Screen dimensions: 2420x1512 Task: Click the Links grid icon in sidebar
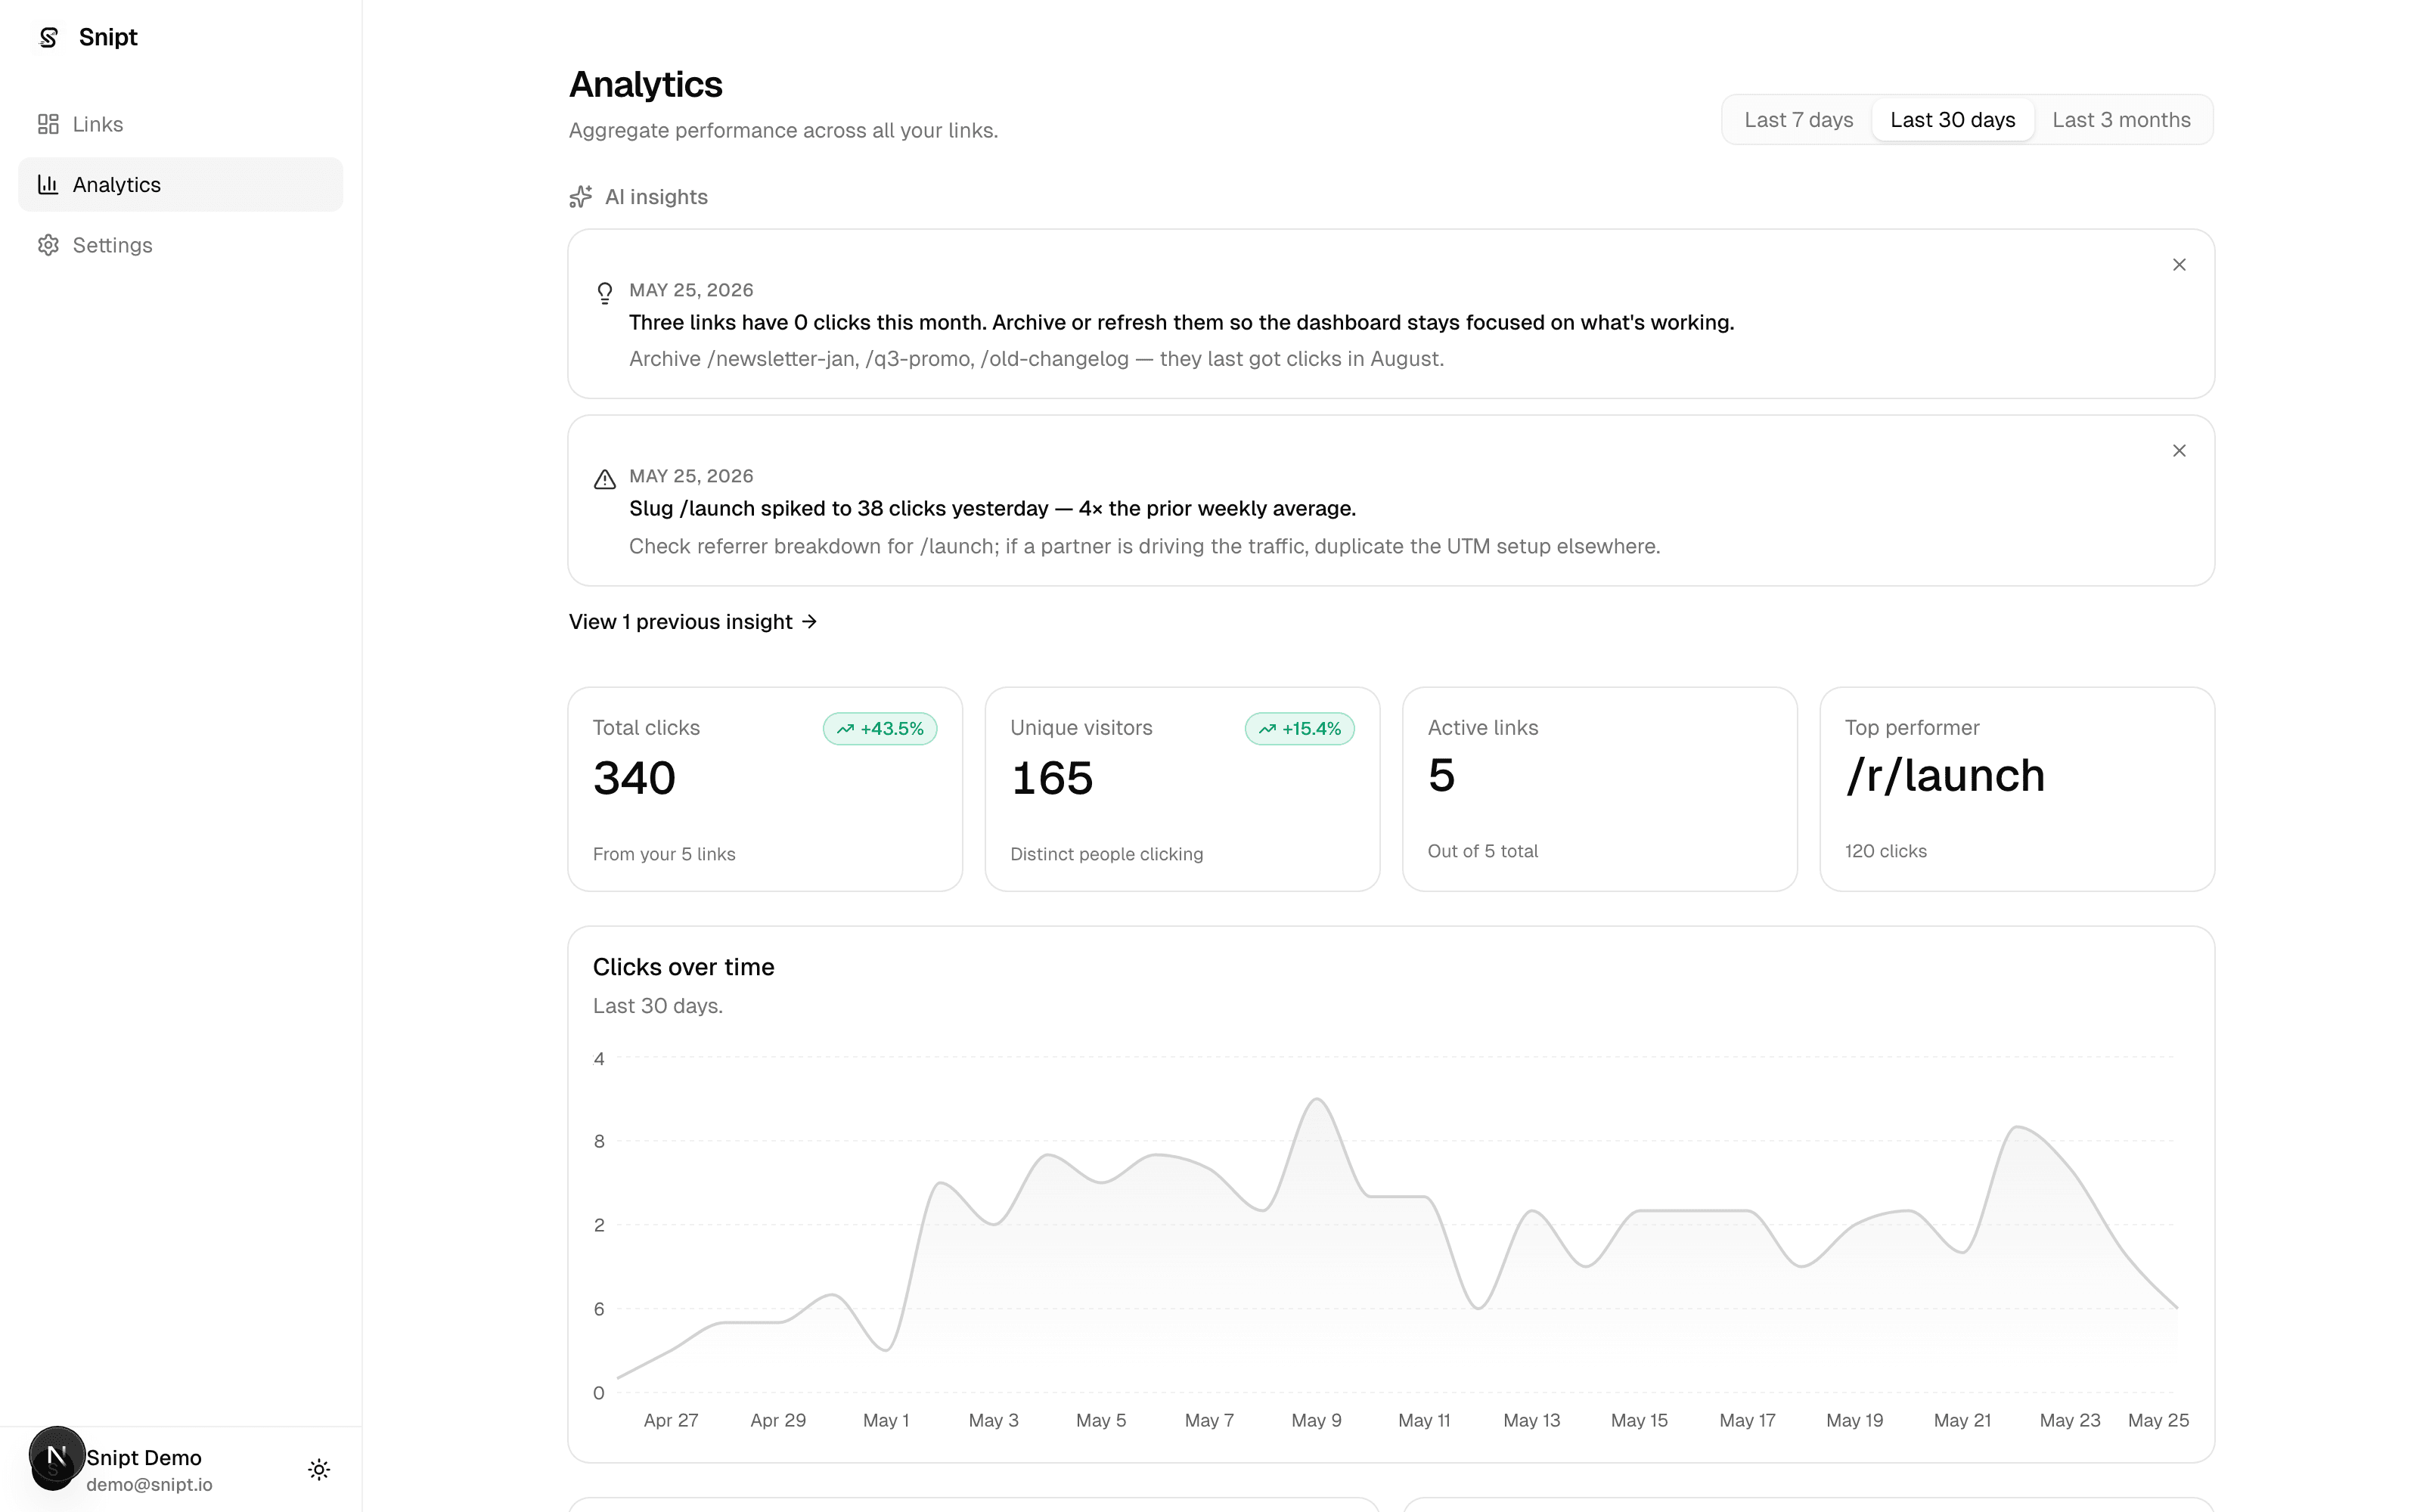(x=48, y=124)
